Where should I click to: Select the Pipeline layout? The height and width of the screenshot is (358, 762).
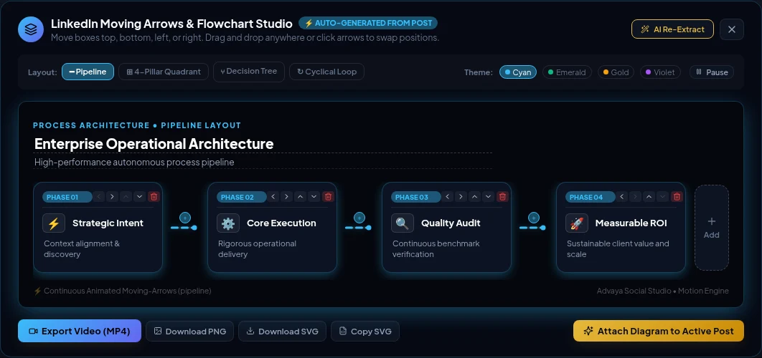pyautogui.click(x=88, y=72)
